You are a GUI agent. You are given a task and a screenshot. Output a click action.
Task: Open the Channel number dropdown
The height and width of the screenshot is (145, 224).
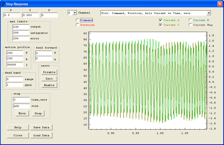[75, 13]
